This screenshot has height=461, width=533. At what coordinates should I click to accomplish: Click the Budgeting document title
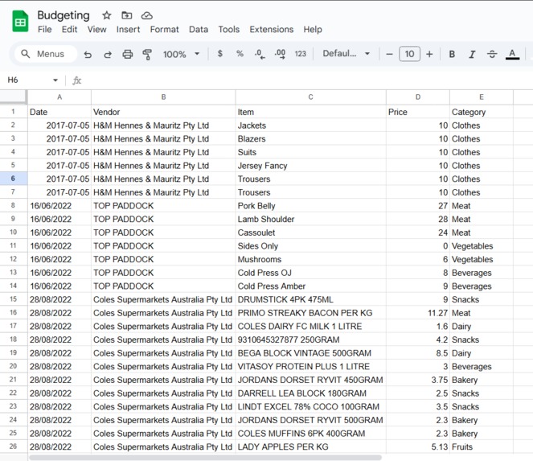(64, 15)
